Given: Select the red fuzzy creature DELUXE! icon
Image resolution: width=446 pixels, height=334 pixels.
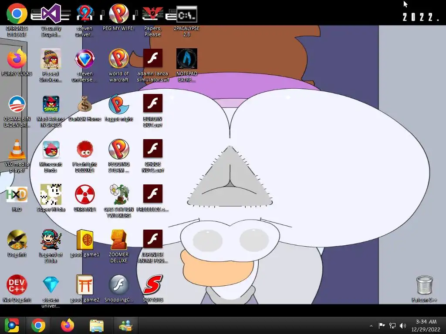Looking at the screenshot, I should (85, 149).
